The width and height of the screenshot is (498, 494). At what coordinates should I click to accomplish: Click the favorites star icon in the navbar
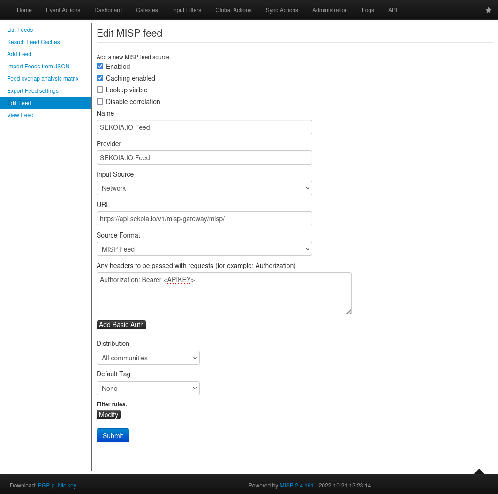click(488, 10)
